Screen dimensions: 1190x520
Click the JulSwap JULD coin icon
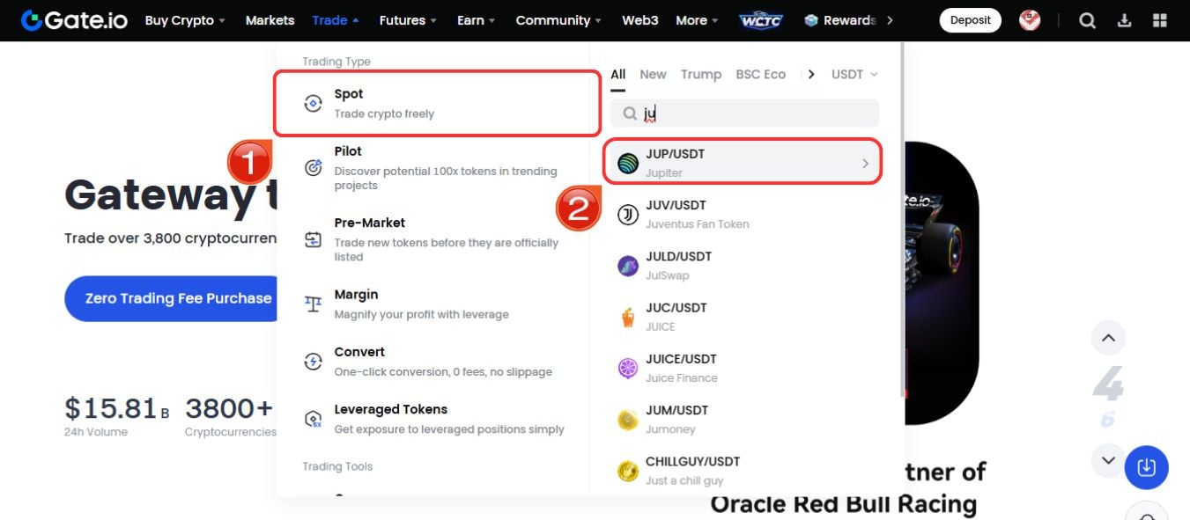[x=628, y=266]
